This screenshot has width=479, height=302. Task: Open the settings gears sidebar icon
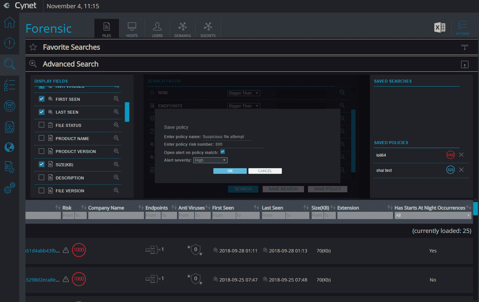9,188
